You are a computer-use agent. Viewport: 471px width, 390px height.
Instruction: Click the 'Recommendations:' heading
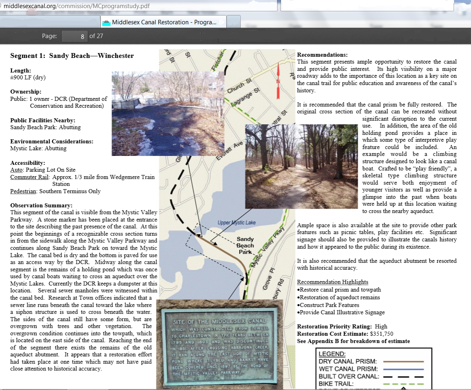322,55
